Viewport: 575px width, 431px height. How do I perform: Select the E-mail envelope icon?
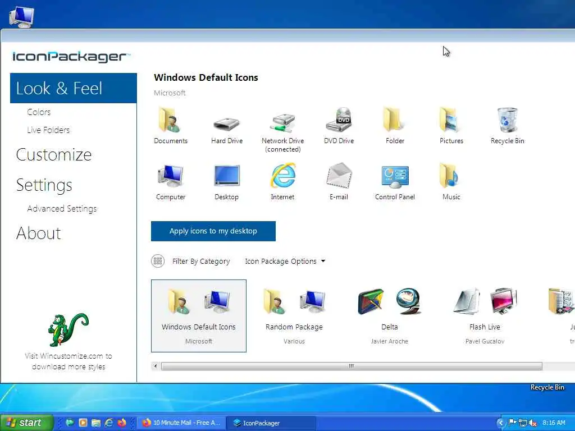(x=339, y=176)
